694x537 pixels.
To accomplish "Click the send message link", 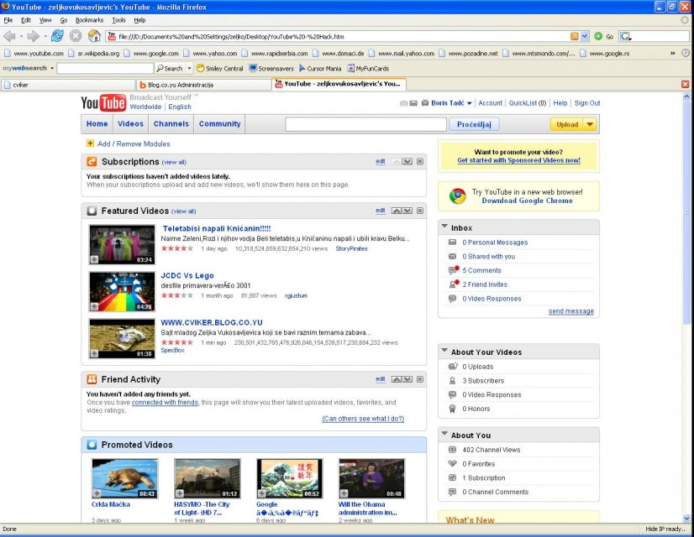I will click(x=571, y=311).
